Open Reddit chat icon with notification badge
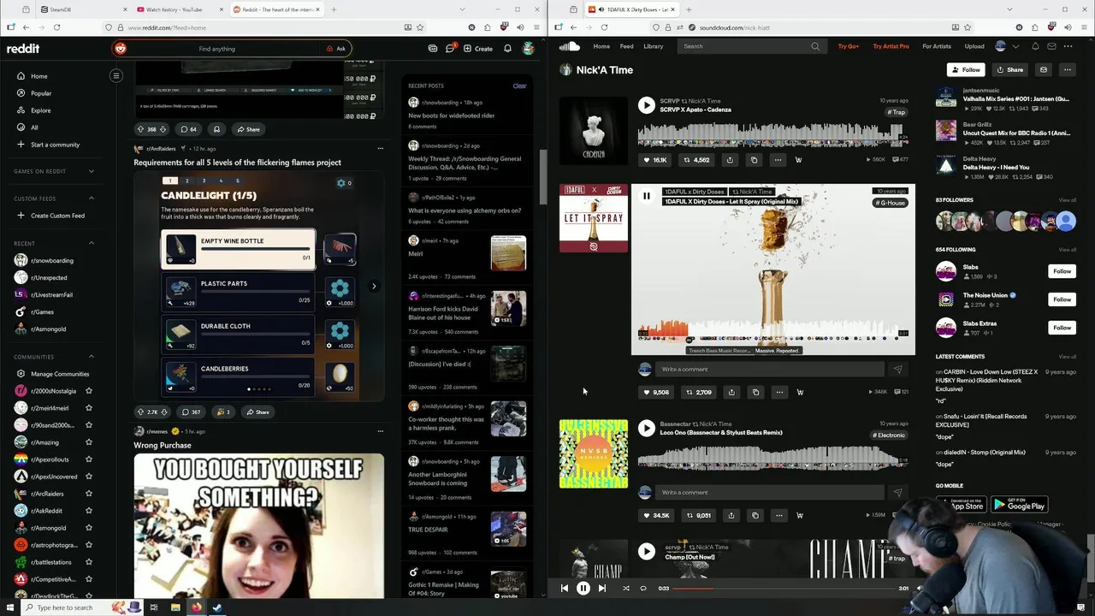1095x616 pixels. pos(450,49)
